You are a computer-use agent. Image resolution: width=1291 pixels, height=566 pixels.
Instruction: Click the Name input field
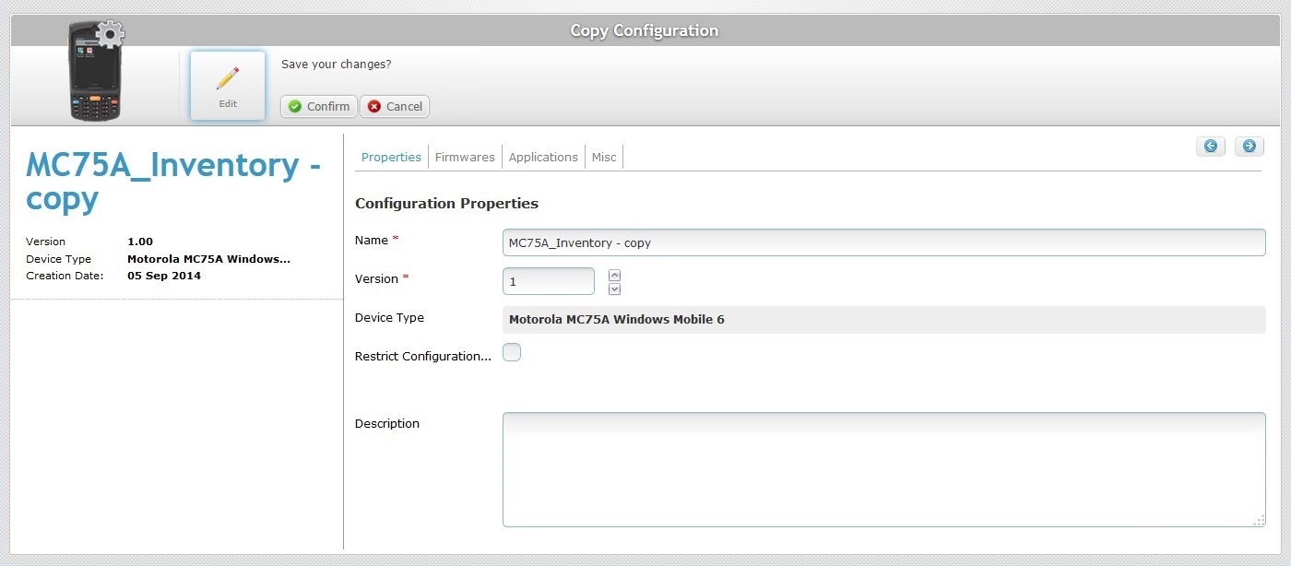884,242
